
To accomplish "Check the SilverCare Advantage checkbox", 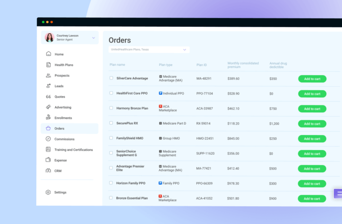I will click(111, 78).
